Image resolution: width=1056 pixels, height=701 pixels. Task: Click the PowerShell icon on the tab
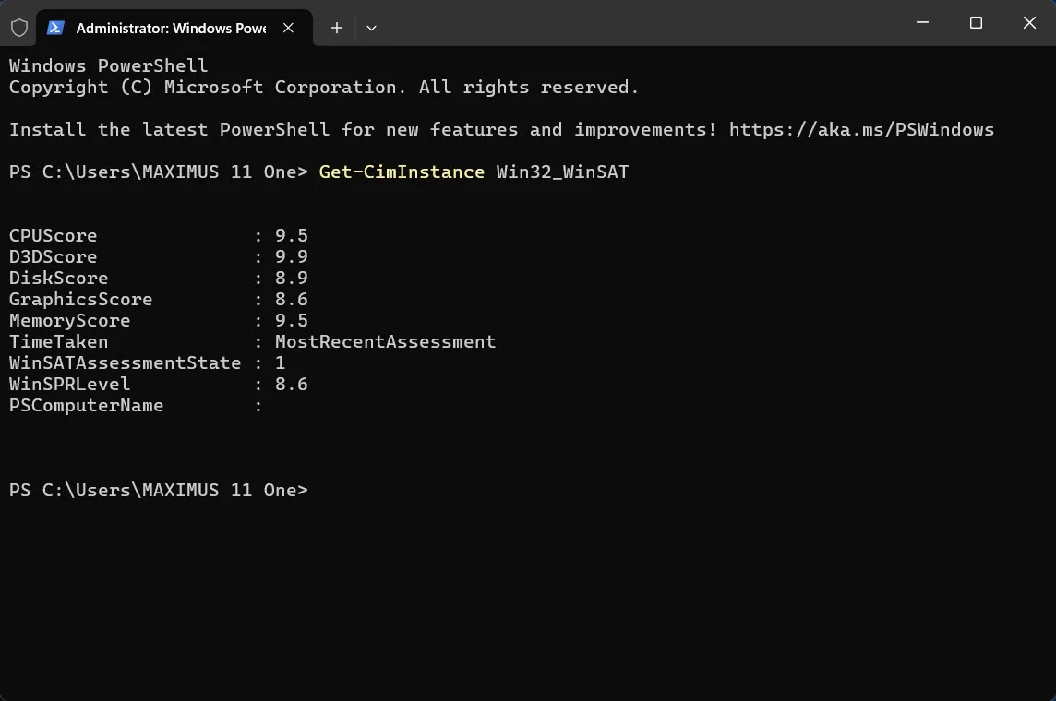click(55, 28)
